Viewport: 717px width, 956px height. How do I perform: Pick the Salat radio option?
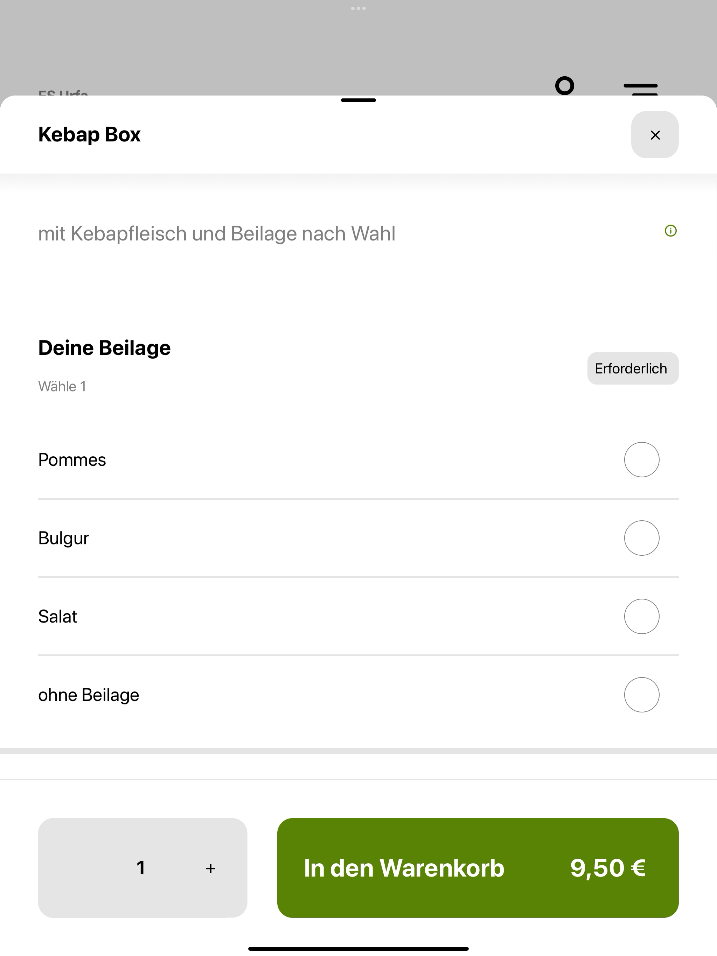point(642,616)
